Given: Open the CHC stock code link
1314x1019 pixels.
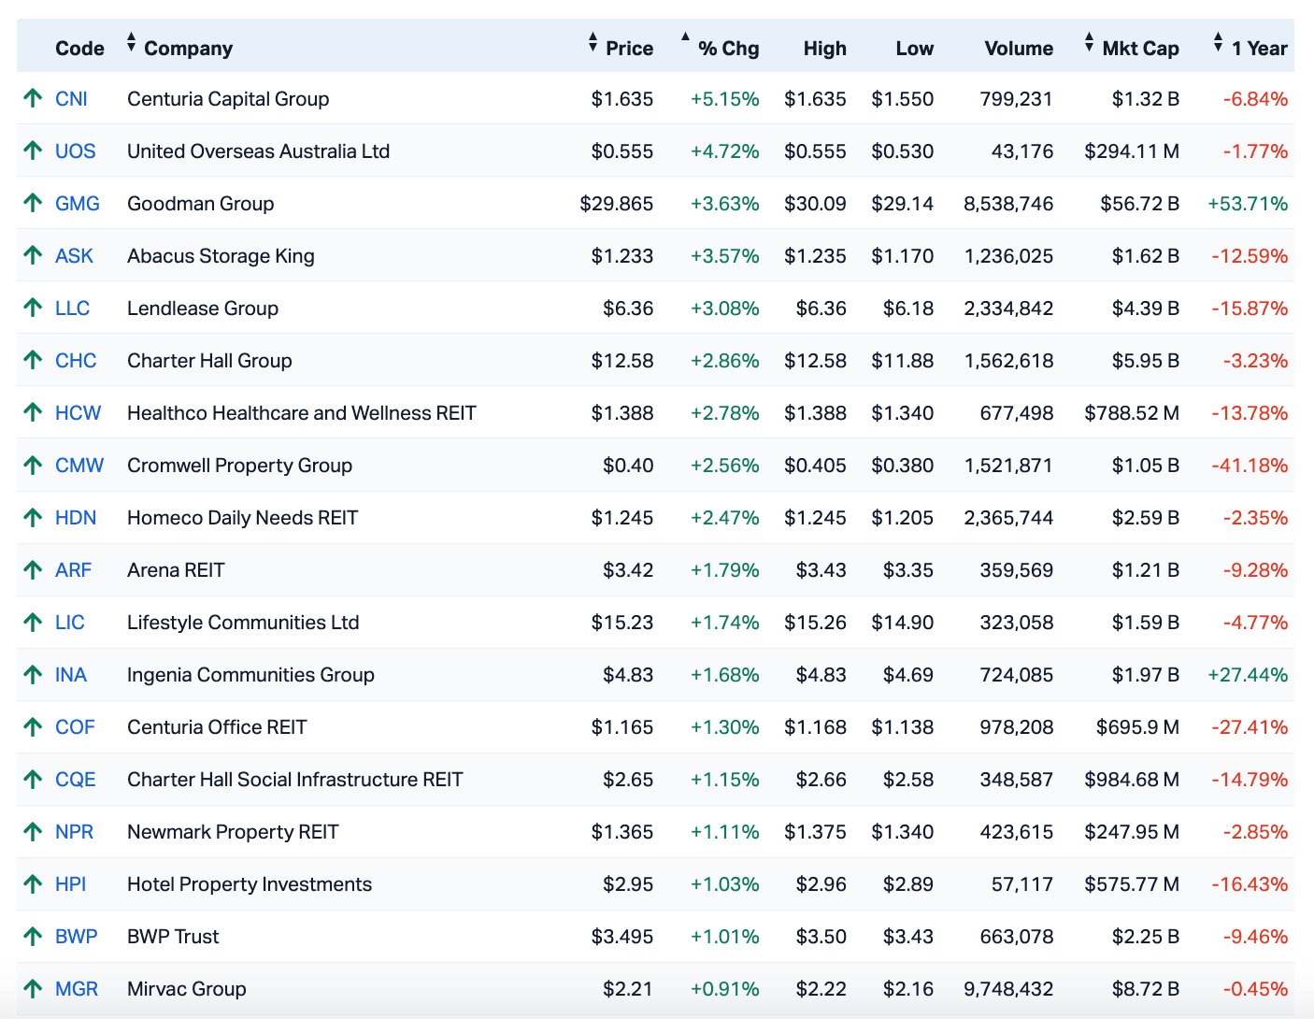Looking at the screenshot, I should 76,361.
